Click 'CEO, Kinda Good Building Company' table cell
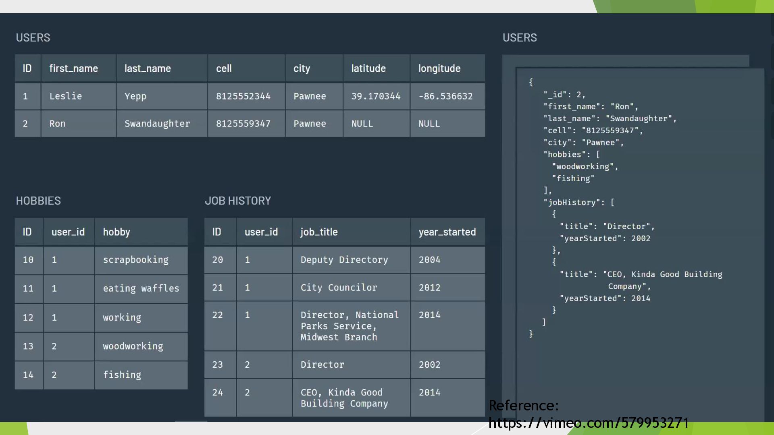Screen dimensions: 774x435 [x=351, y=398]
